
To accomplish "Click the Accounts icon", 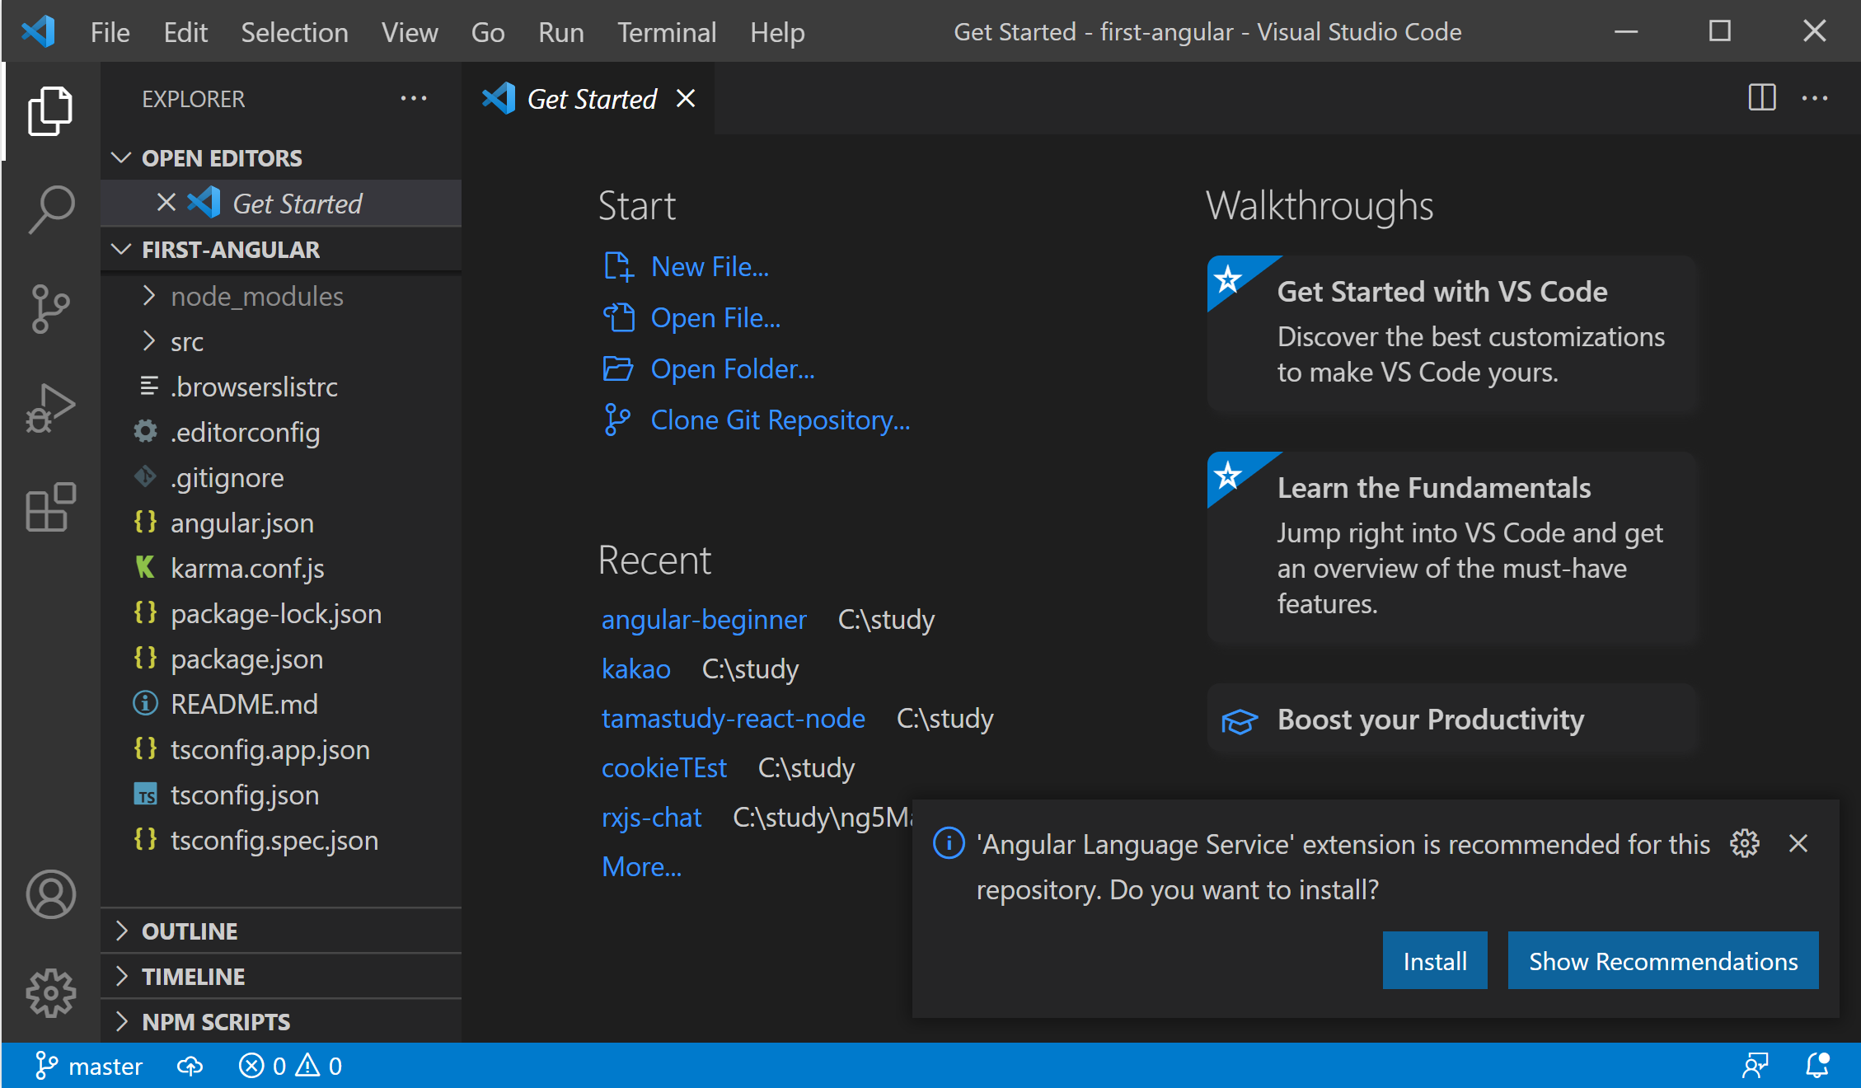I will [x=51, y=894].
